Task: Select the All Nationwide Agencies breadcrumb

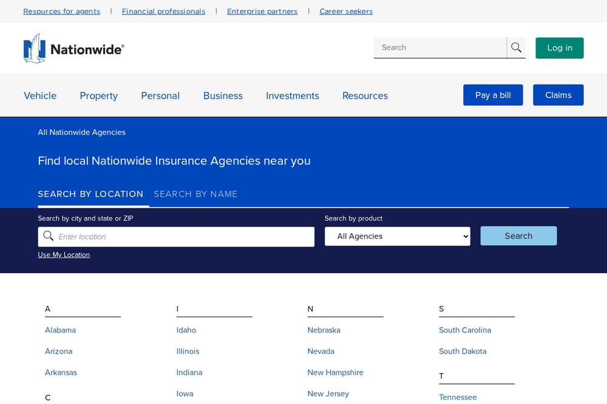Action: click(x=82, y=132)
